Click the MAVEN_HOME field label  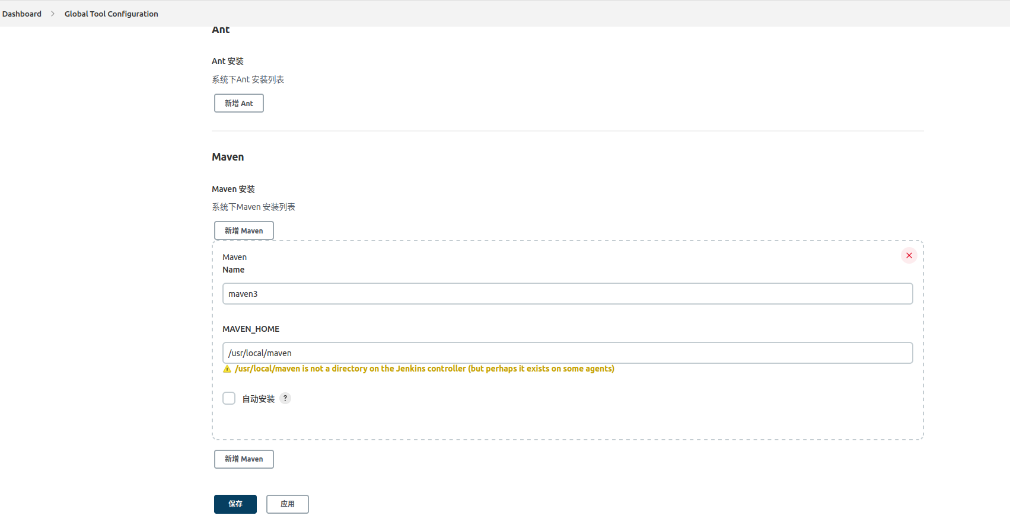pos(251,329)
